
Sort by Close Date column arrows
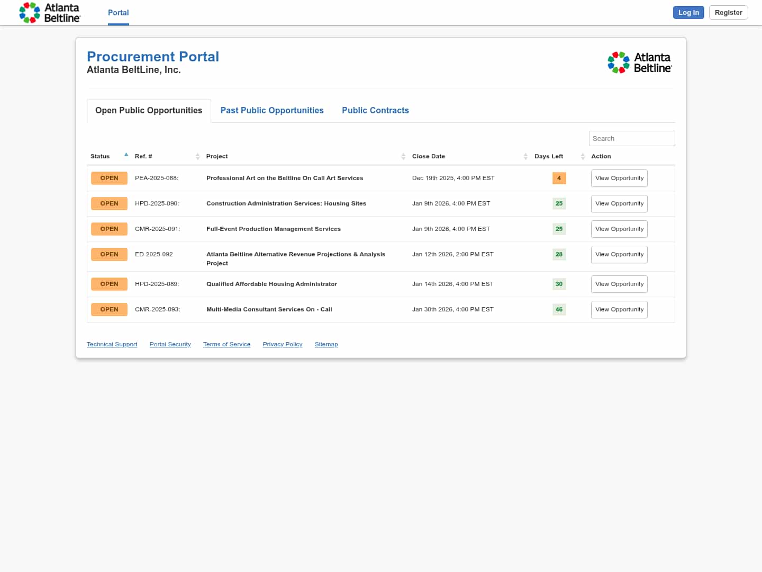pyautogui.click(x=525, y=156)
